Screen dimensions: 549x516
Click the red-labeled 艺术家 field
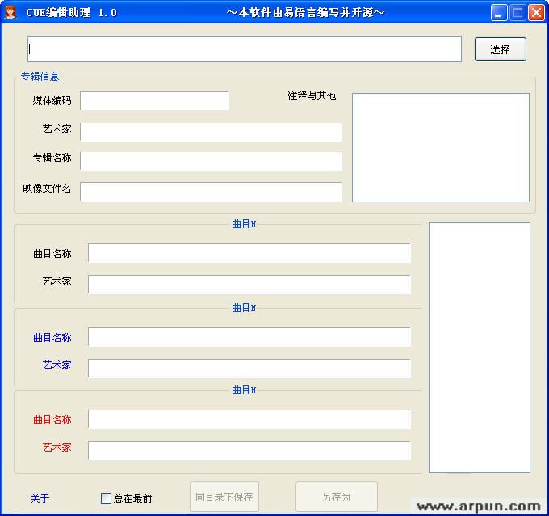click(x=249, y=451)
